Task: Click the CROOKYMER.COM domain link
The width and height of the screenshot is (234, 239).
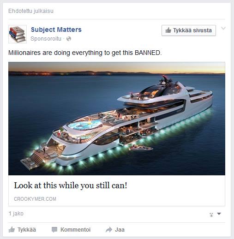Action: (35, 199)
